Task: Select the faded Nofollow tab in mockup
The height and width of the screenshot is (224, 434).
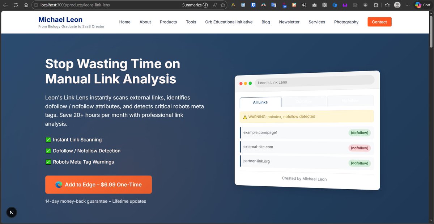Action: pyautogui.click(x=350, y=101)
